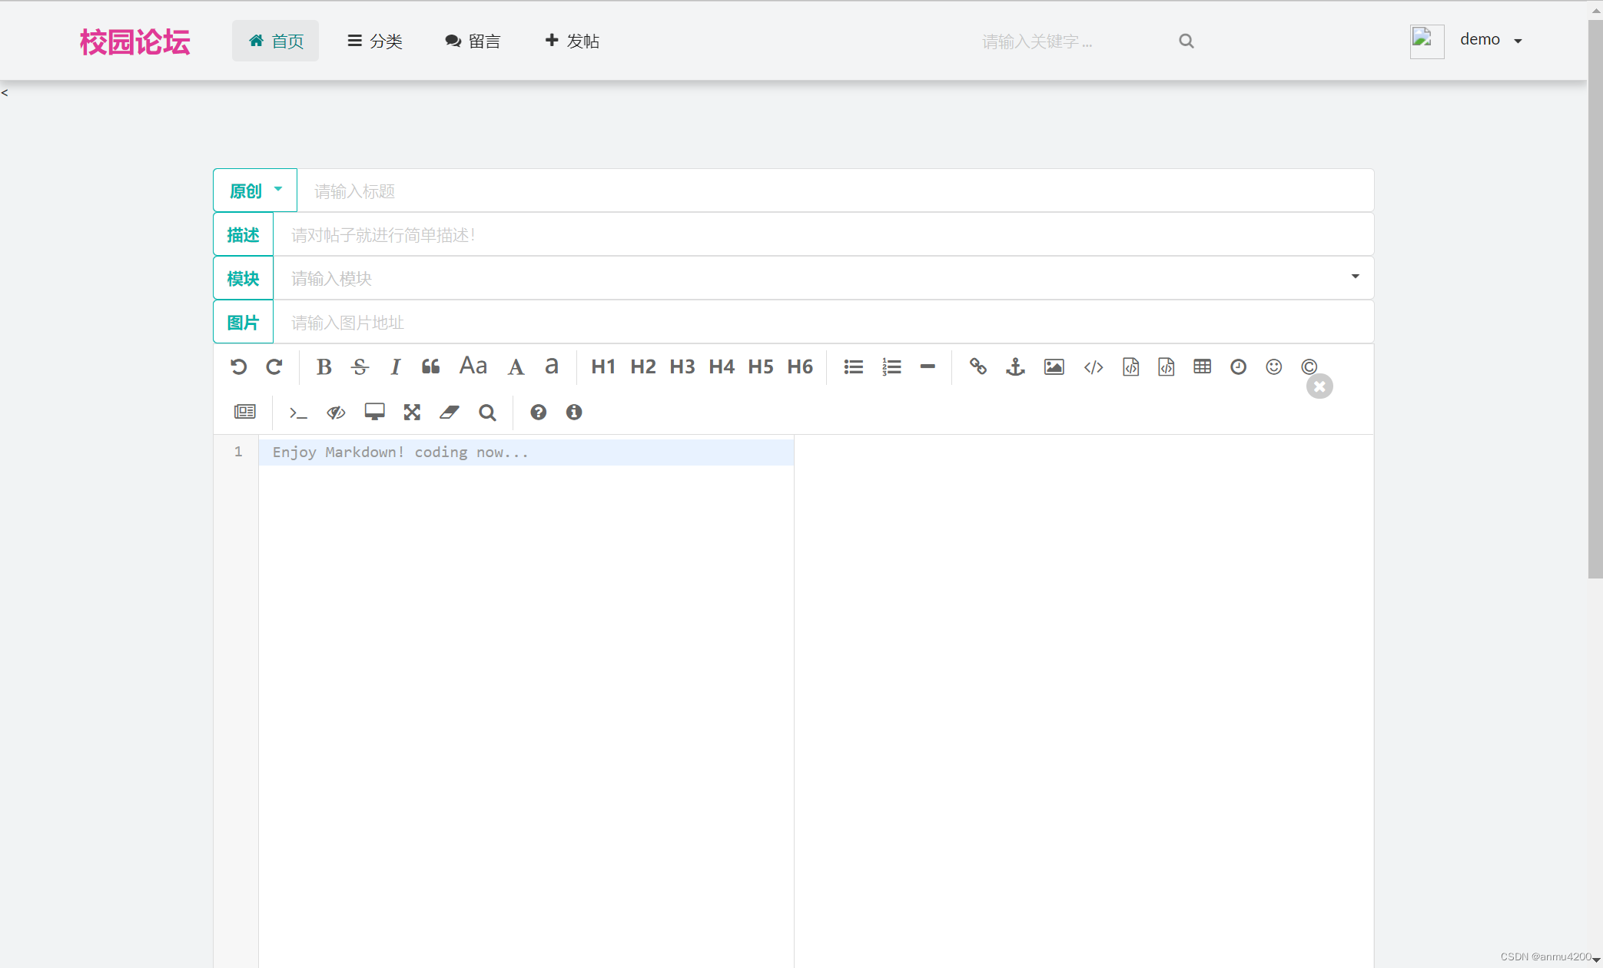Insert a block quote
The width and height of the screenshot is (1603, 968).
click(430, 366)
